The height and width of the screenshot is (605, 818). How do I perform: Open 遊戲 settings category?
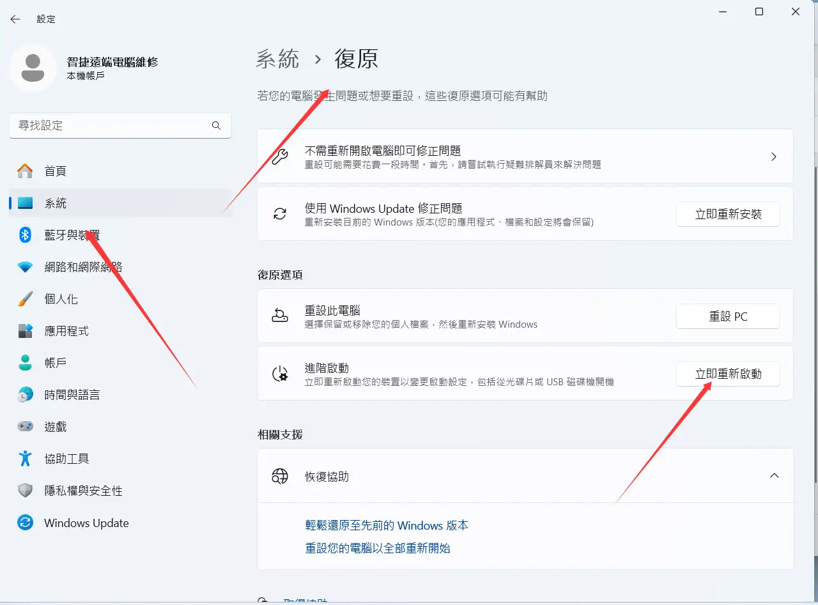[x=120, y=427]
